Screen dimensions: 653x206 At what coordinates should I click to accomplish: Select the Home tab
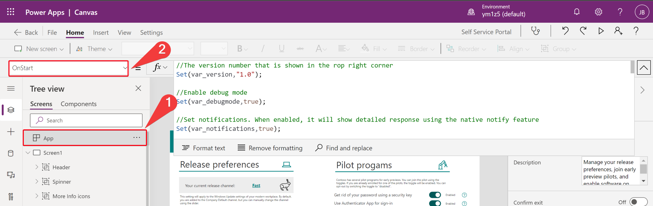[x=75, y=32]
